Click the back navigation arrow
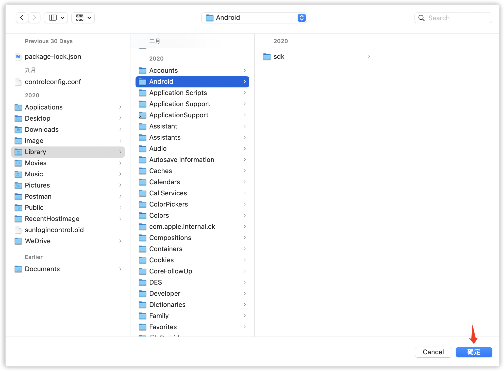 point(22,18)
